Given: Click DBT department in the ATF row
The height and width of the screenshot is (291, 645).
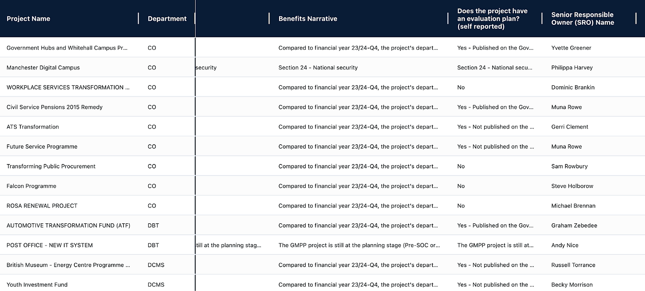Looking at the screenshot, I should coord(153,225).
